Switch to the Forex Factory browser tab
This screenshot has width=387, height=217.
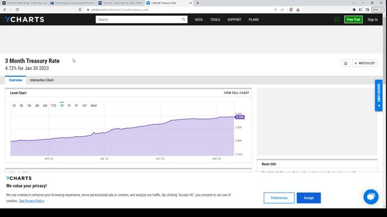pos(73,3)
